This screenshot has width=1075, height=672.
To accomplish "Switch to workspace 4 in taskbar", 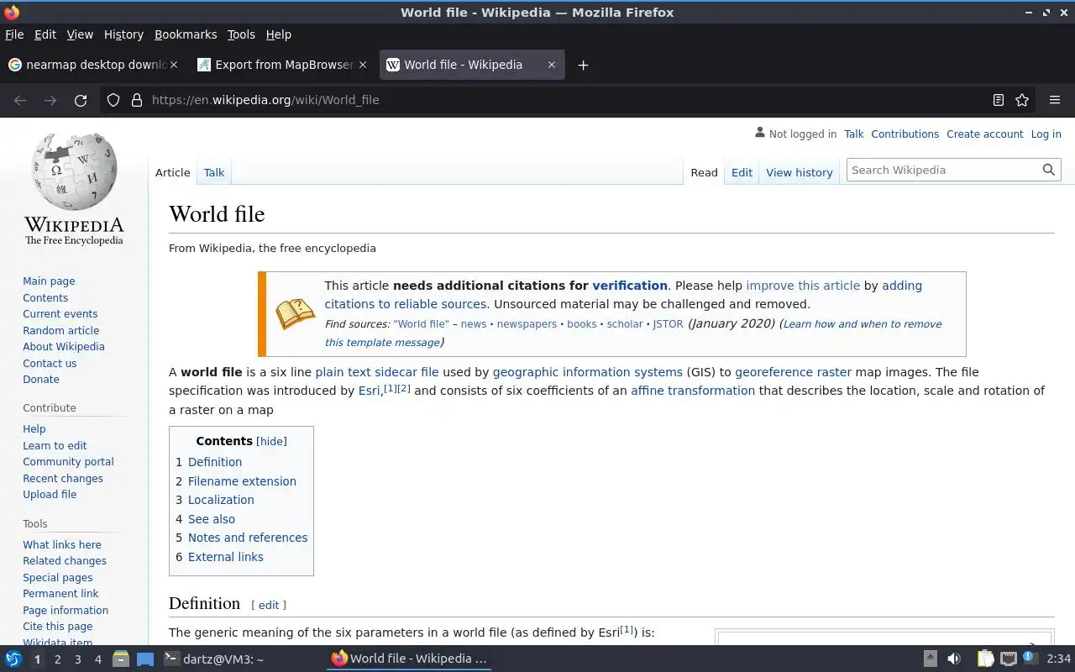I will 97,659.
